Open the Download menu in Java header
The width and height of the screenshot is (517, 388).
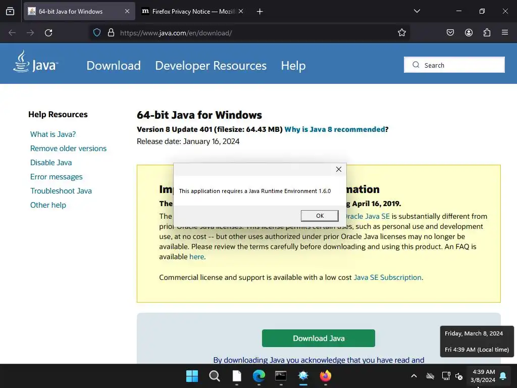coord(114,65)
